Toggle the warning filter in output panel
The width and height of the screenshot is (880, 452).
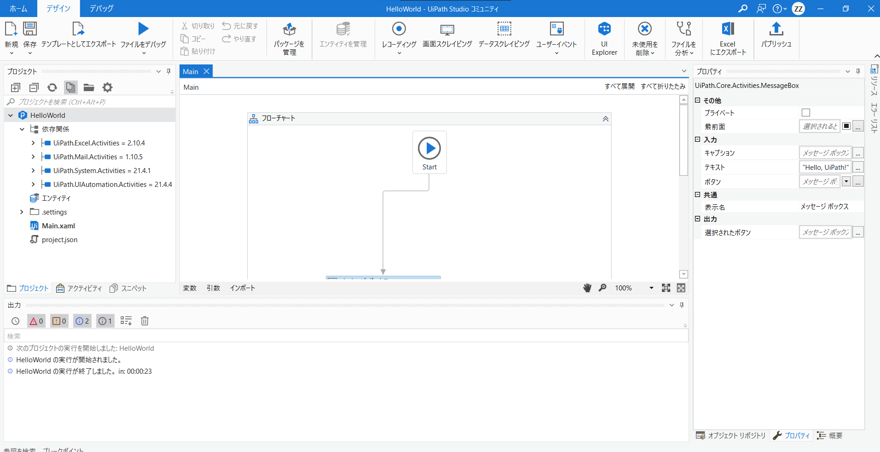pos(59,321)
